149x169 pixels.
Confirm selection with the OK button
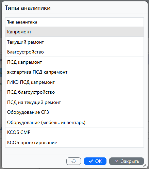click(95, 161)
